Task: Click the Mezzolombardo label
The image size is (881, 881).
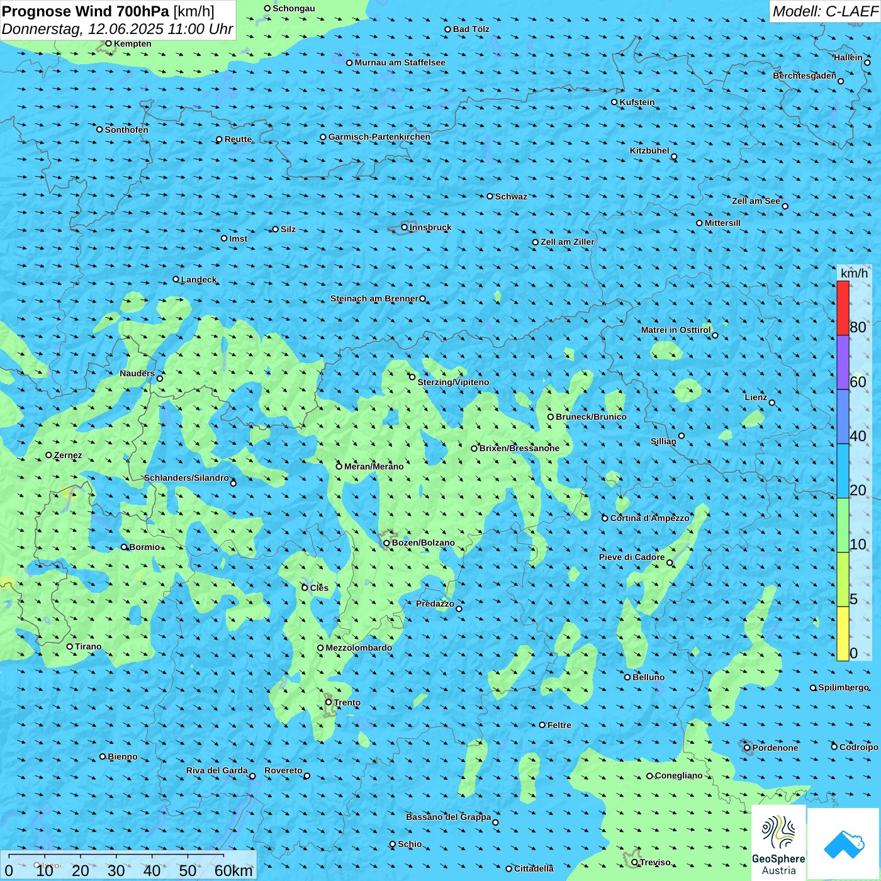Action: coord(359,648)
